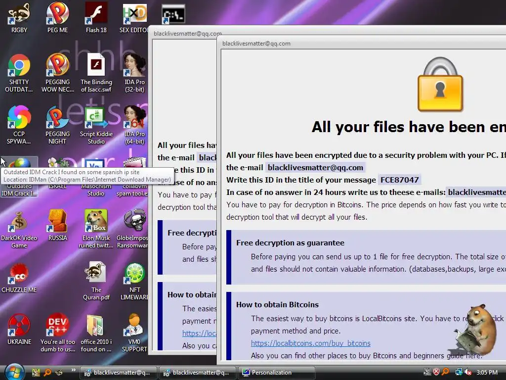Image resolution: width=506 pixels, height=380 pixels.
Task: Expand the Quick Launch overflow chevron
Action: pos(73,370)
